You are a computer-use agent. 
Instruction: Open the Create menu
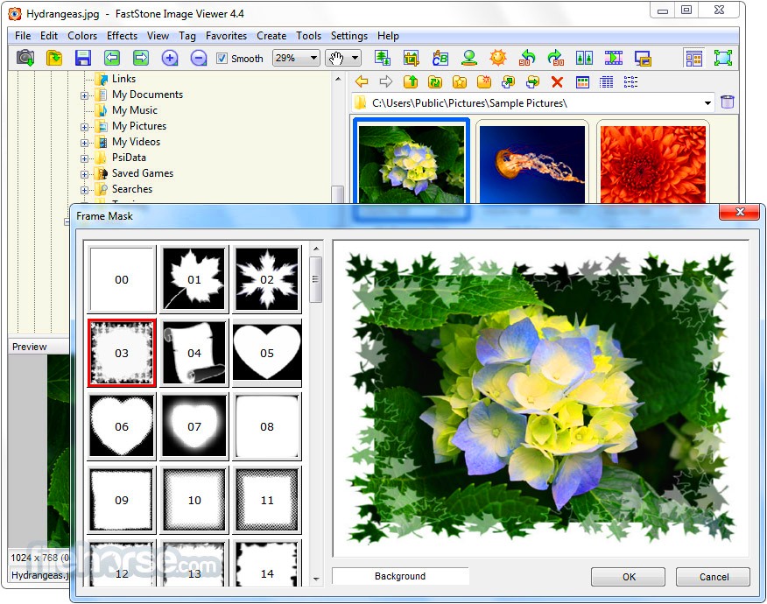(271, 36)
